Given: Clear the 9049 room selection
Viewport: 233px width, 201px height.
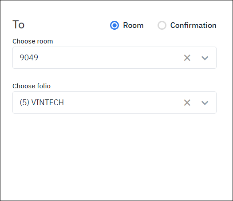Looking at the screenshot, I should point(187,58).
